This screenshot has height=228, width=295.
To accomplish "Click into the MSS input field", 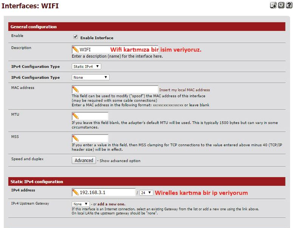I will coord(93,138).
